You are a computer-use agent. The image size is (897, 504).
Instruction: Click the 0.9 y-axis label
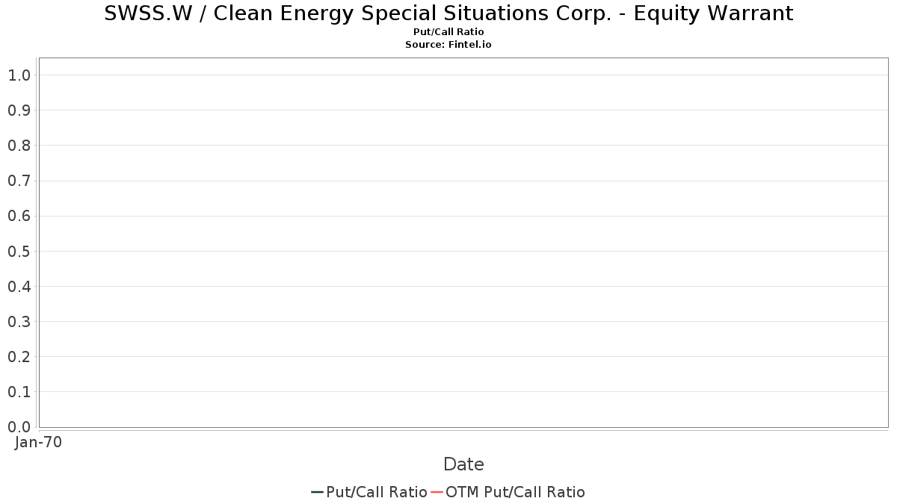tap(19, 111)
